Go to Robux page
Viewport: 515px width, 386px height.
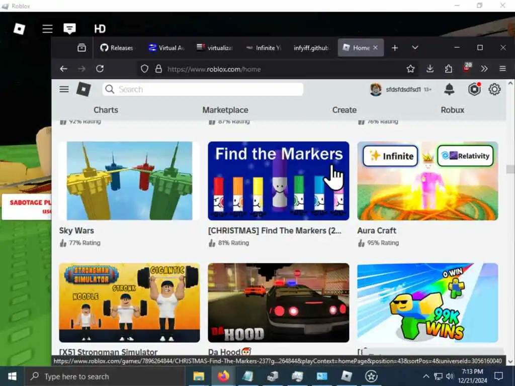[452, 110]
